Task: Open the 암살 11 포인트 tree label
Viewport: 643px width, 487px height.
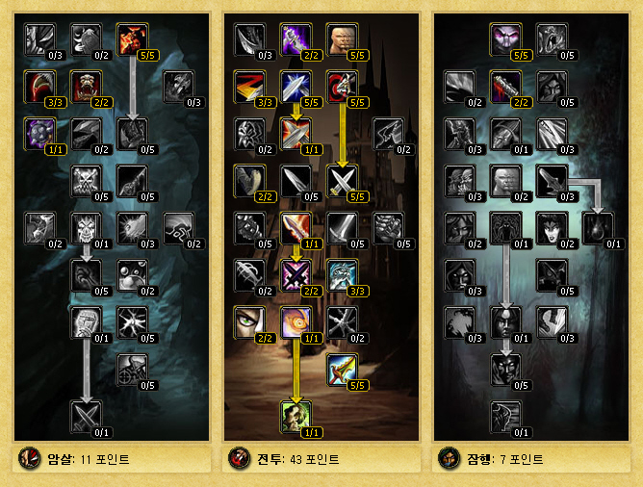Action: (x=89, y=459)
